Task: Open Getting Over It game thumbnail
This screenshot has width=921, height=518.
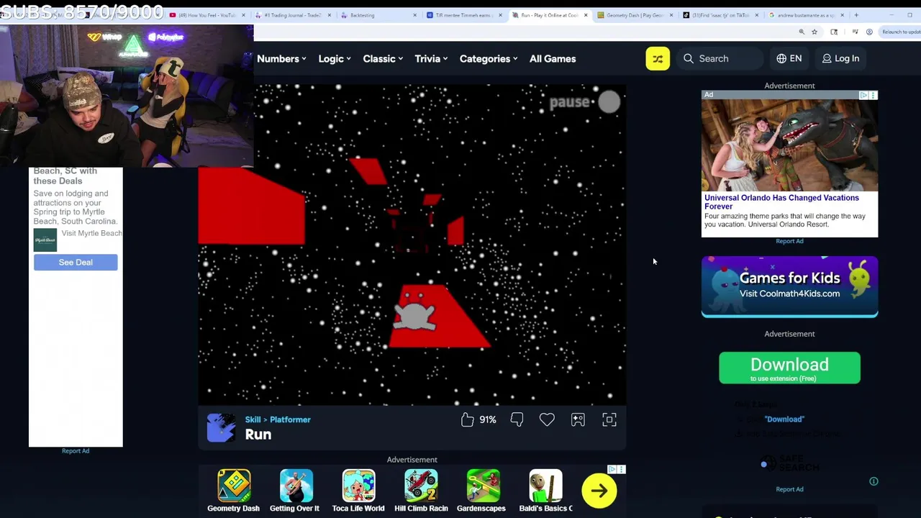Action: pos(296,486)
